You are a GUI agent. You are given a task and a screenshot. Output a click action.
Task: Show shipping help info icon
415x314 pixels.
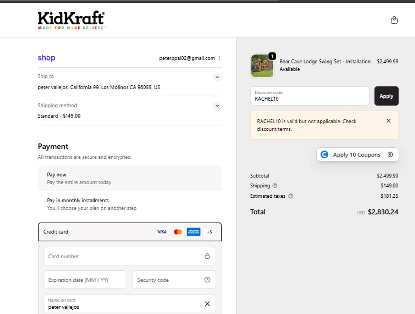tap(275, 185)
